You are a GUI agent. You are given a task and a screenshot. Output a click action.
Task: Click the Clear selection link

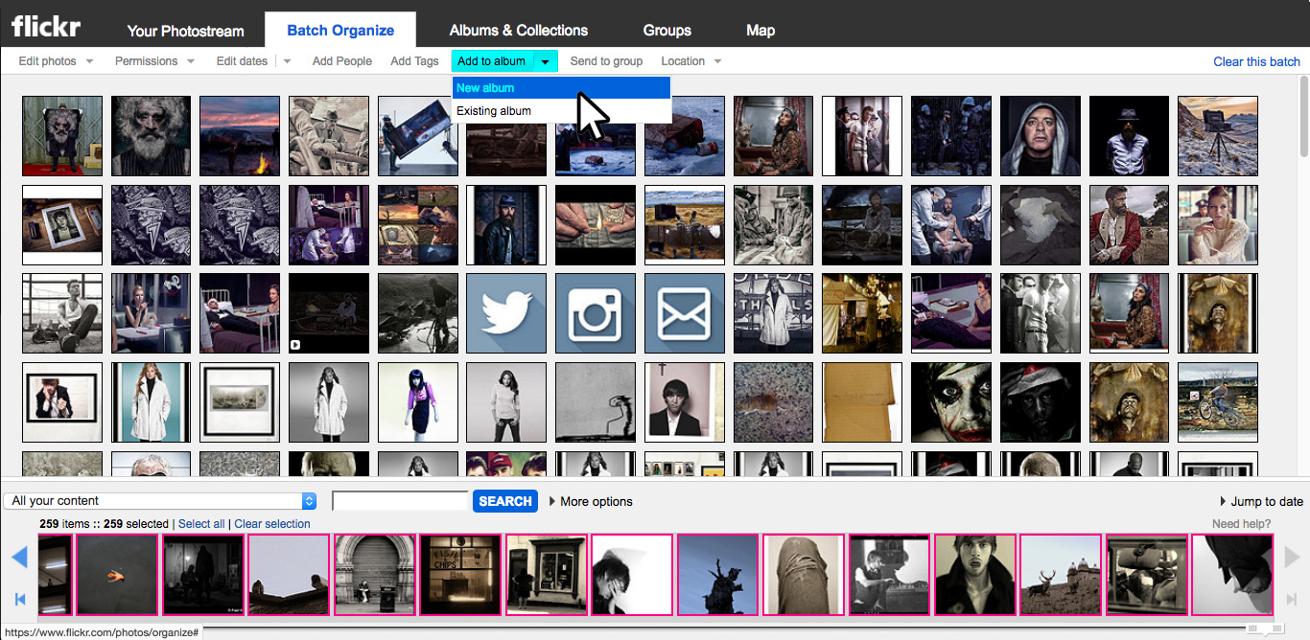tap(272, 524)
